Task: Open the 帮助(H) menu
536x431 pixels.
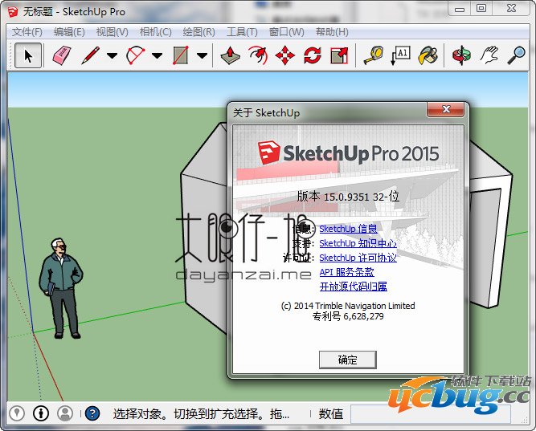Action: click(x=332, y=32)
